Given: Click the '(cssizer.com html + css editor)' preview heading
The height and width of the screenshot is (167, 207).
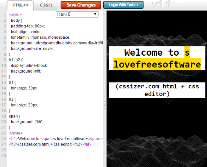Looking at the screenshot, I should coord(157,90).
